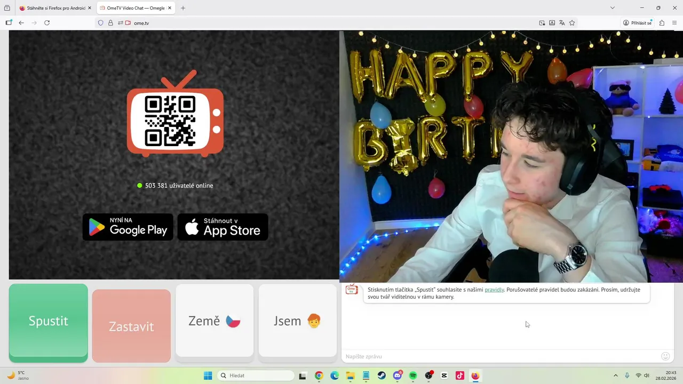This screenshot has height=384, width=683.
Task: Open the weather widget showing 5°C
Action: coord(18,375)
